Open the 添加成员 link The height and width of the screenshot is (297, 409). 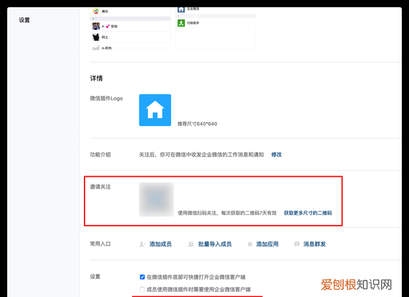tap(161, 244)
